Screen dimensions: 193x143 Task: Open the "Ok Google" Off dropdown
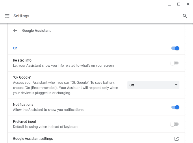(153, 85)
